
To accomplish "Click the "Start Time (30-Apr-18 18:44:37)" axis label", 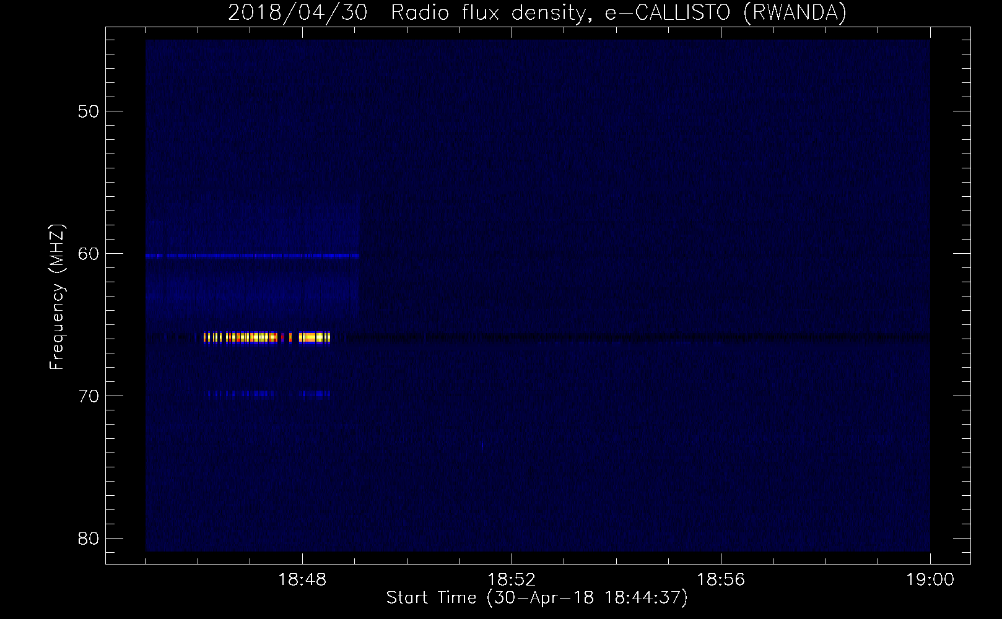I will point(537,598).
